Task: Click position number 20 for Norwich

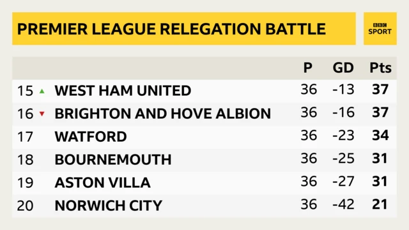Action: tap(26, 206)
